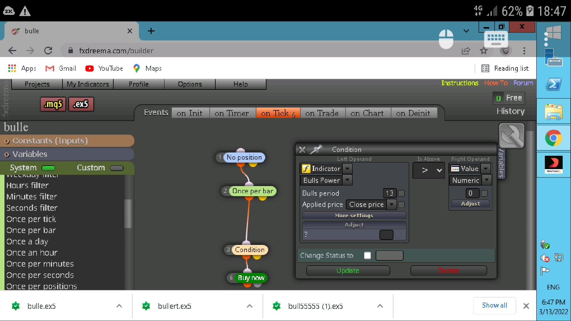Image resolution: width=571 pixels, height=321 pixels.
Task: Expand bull55555 (1).ex5 download options
Action: (380, 306)
